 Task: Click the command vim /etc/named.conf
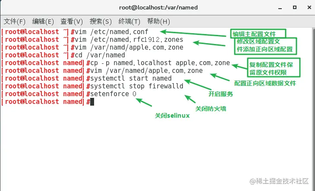pos(111,32)
